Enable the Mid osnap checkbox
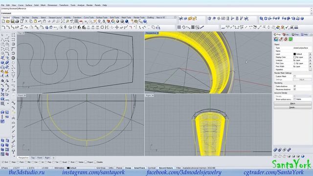The height and width of the screenshot is (176, 313). click(x=26, y=162)
